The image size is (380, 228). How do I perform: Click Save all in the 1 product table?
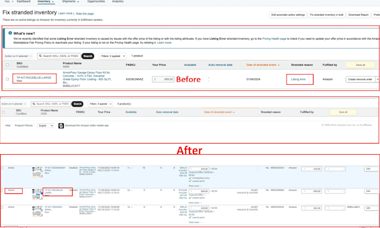[x=360, y=65]
